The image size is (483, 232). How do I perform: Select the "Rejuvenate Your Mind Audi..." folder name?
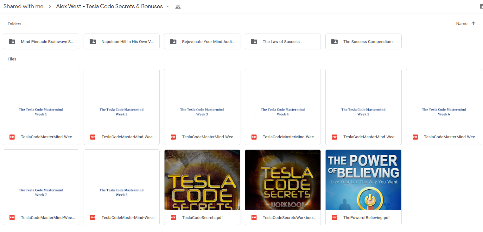[x=208, y=42]
